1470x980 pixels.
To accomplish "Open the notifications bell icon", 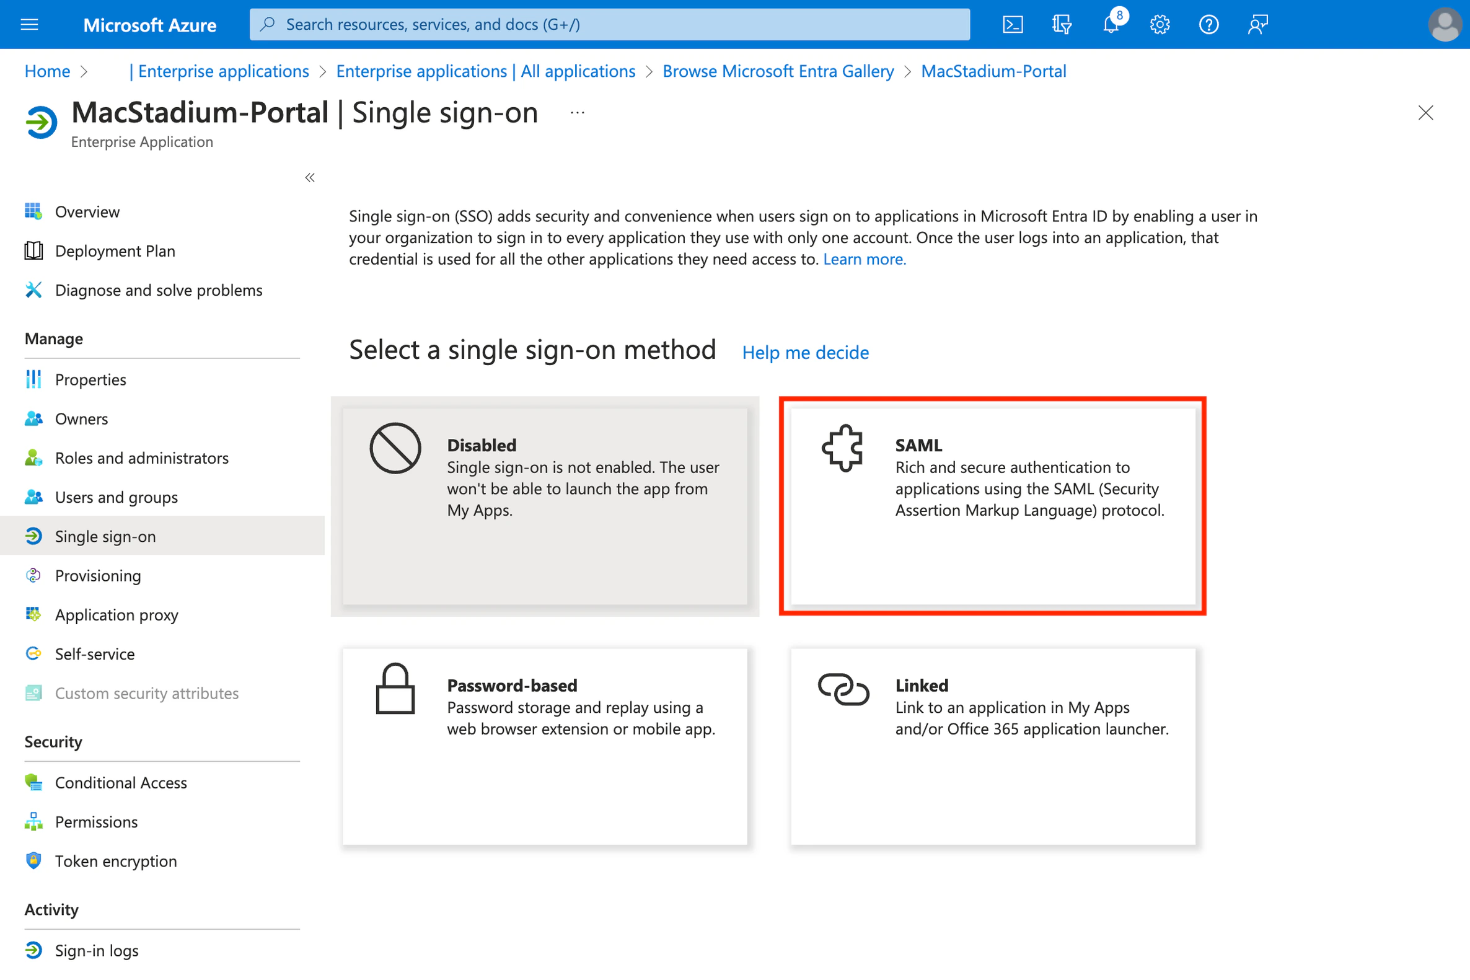I will click(x=1110, y=24).
